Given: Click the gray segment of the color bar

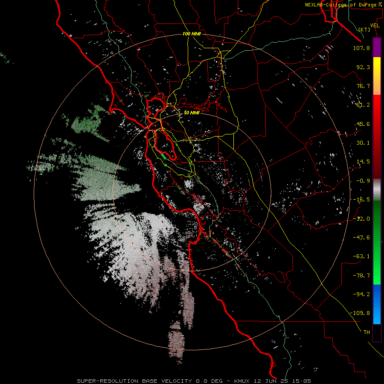Looking at the screenshot, I should [x=377, y=190].
